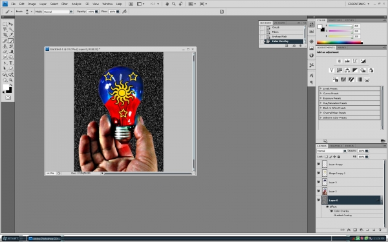This screenshot has height=242, width=388.
Task: Open the Essentials workspace switcher
Action: [x=358, y=4]
